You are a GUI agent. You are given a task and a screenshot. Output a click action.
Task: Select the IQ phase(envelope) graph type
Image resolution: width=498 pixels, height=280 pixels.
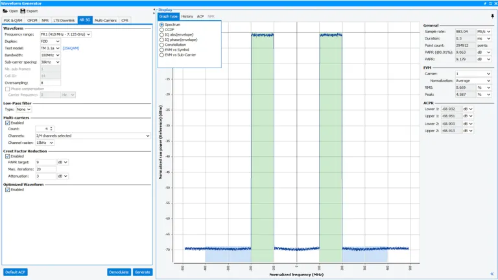(x=161, y=40)
